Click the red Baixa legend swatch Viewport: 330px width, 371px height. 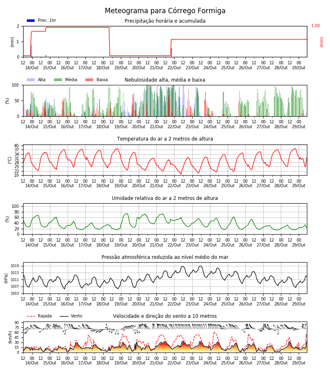tap(89, 80)
